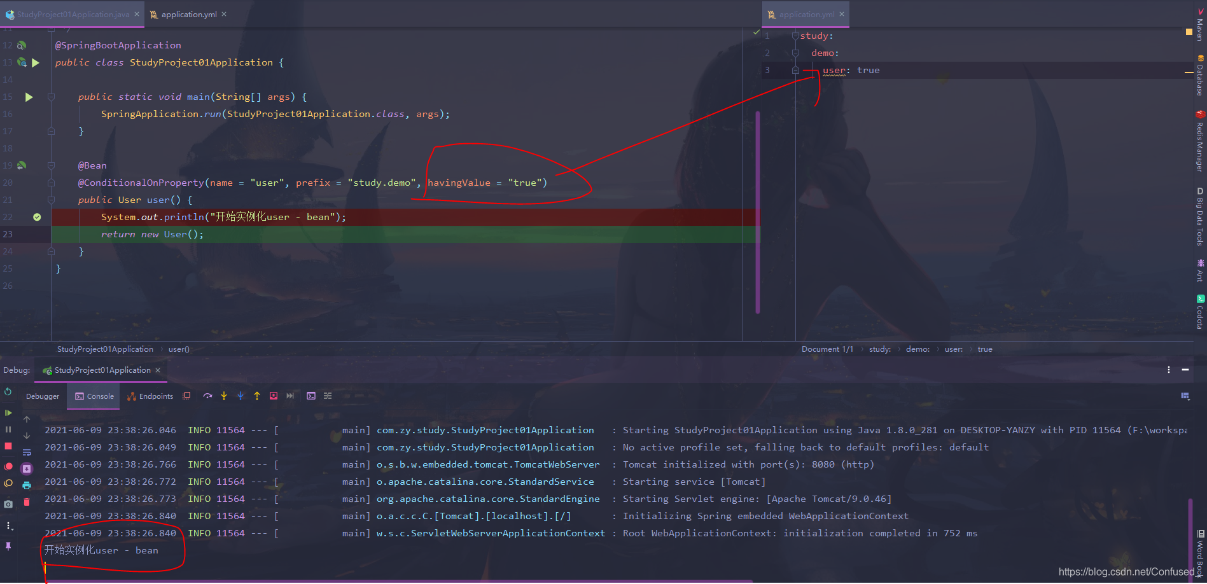Switch to Debugger tab
This screenshot has width=1207, height=584.
43,396
